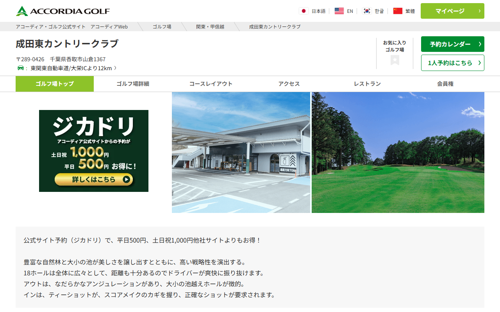Switch to ゴルフ場トップ tab

tap(55, 84)
